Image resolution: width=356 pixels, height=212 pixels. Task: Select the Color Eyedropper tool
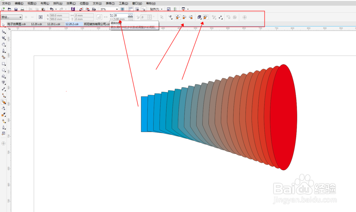coord(4,115)
